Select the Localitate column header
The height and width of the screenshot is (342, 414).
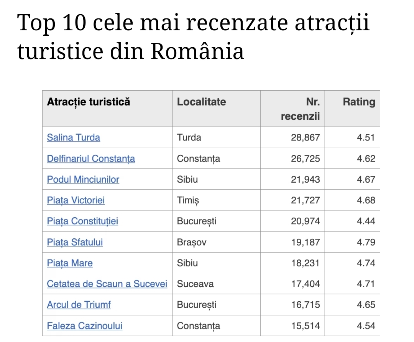217,109
